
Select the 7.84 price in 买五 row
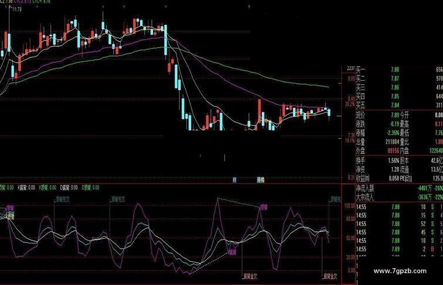[x=395, y=105]
